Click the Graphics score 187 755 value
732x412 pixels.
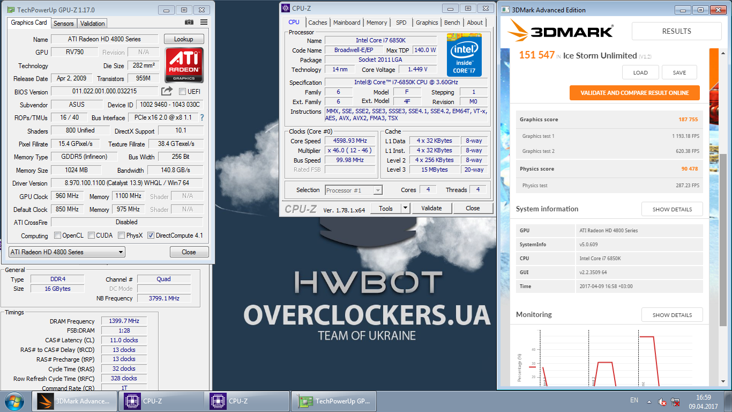(x=688, y=120)
